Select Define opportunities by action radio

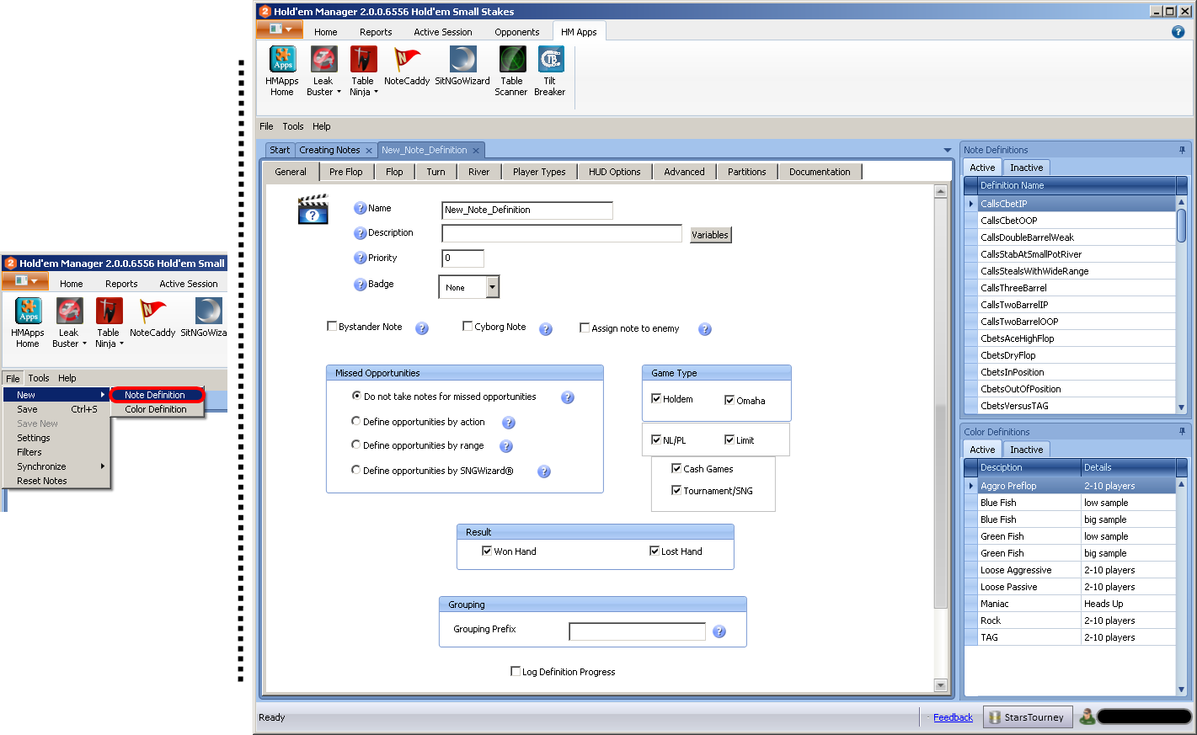[x=355, y=421]
